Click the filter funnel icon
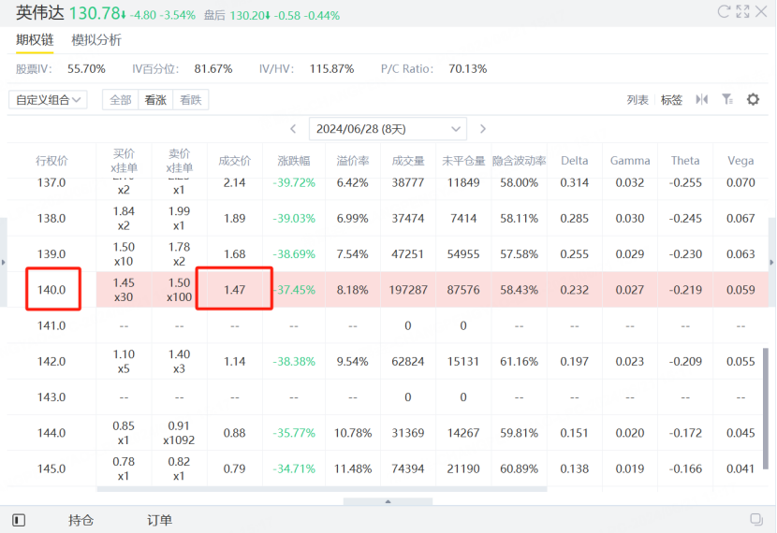The width and height of the screenshot is (777, 533). coord(727,99)
